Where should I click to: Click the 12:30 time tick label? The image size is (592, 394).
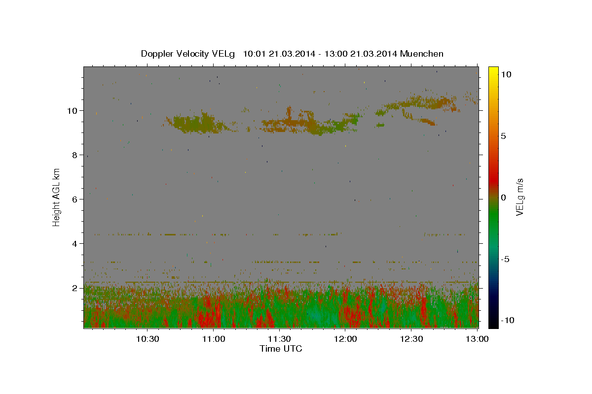click(x=411, y=339)
